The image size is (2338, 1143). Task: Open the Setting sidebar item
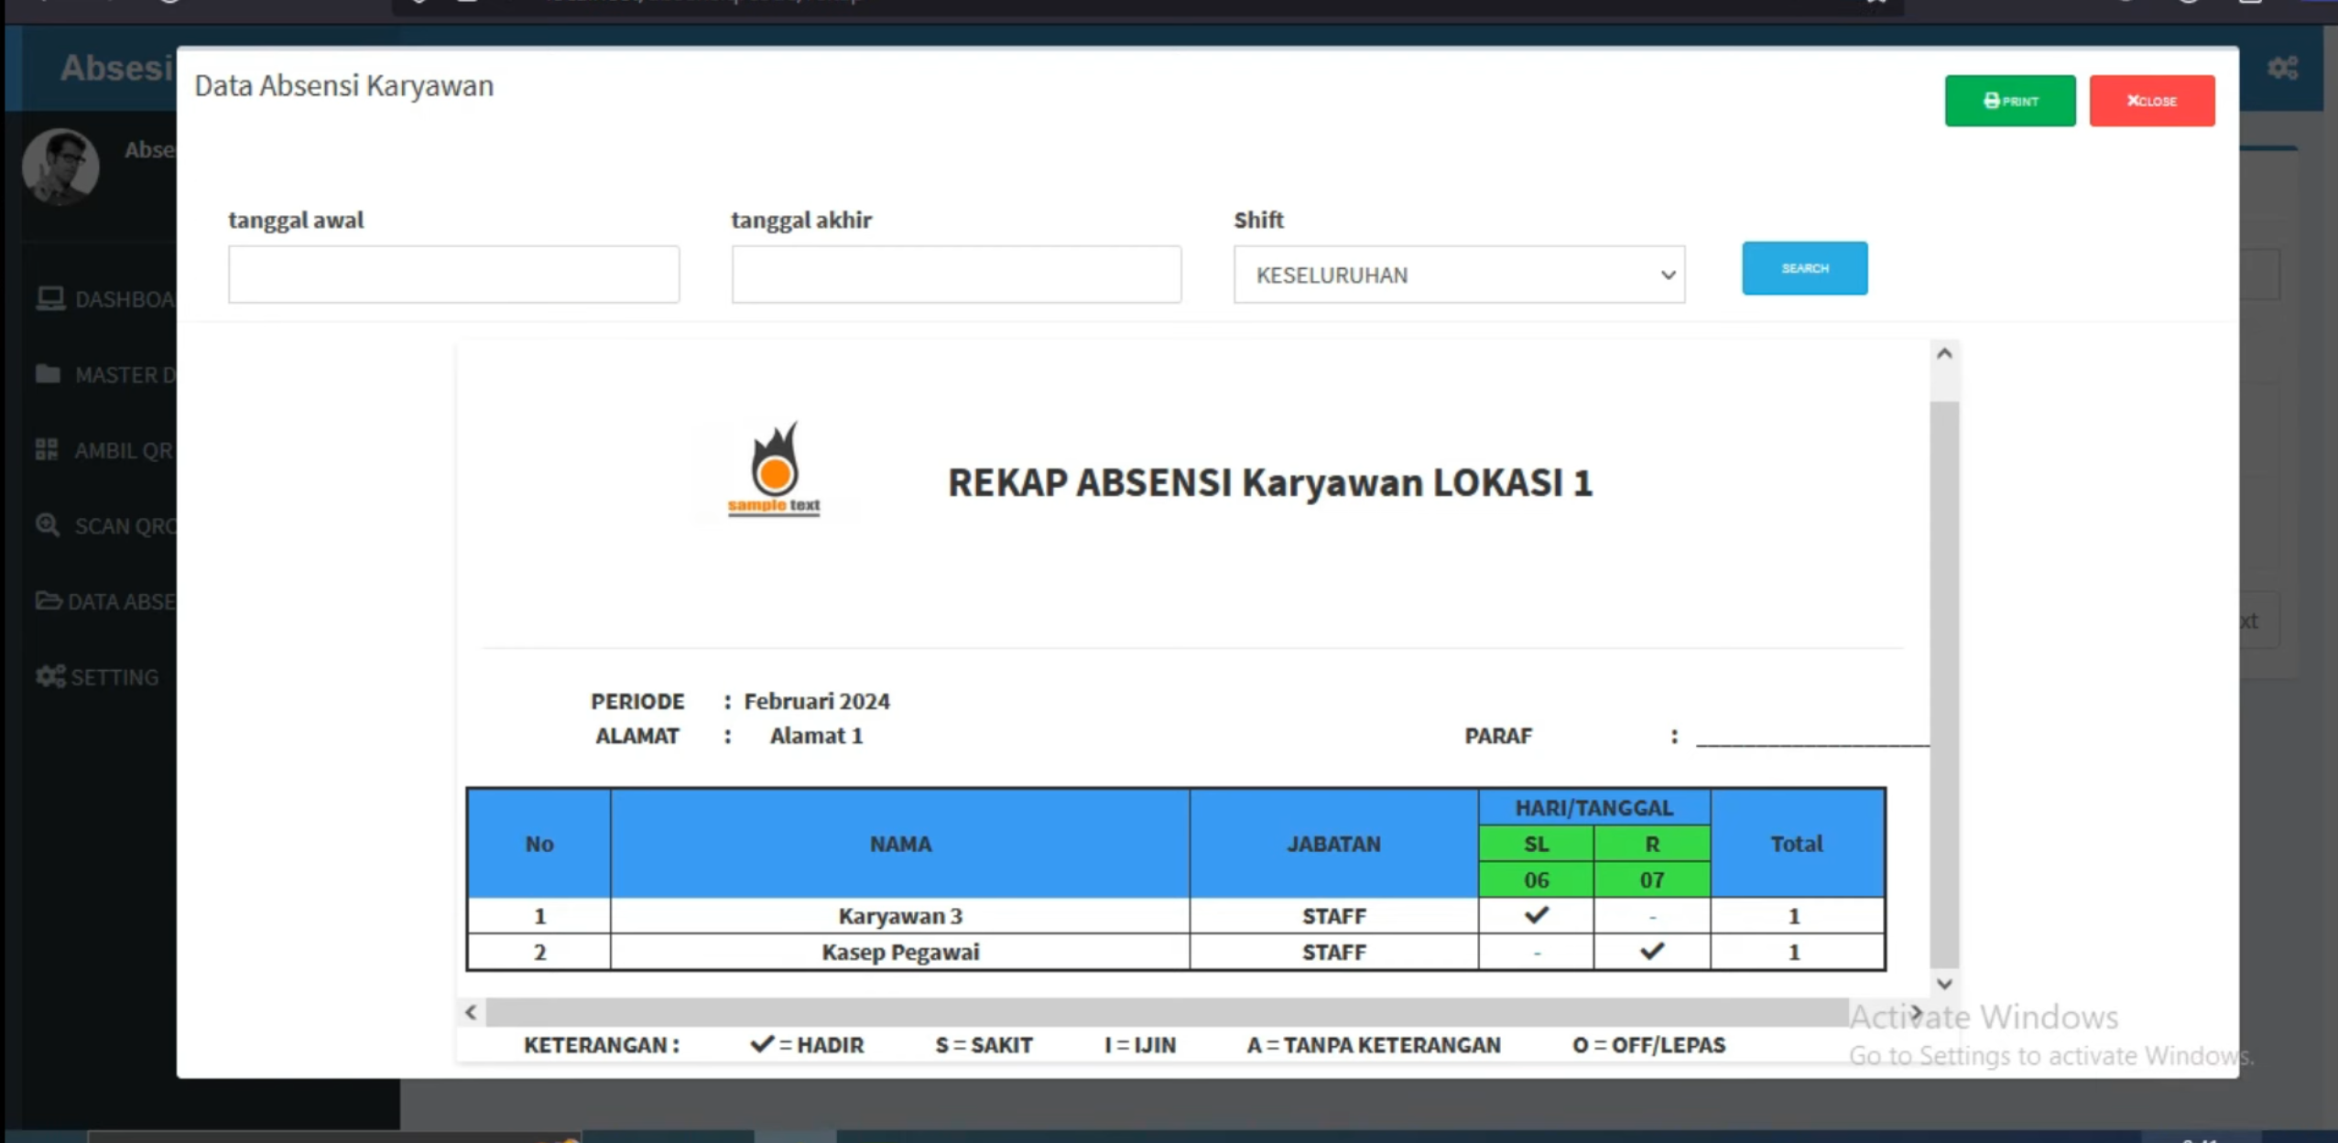tap(98, 677)
